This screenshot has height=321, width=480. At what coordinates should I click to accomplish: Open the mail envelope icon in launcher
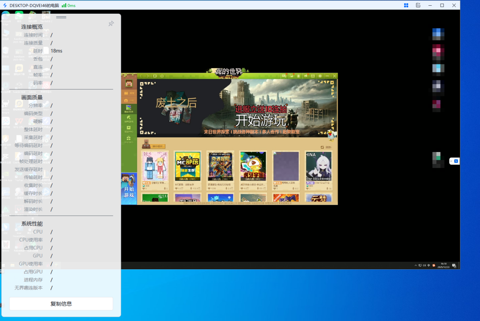tap(313, 76)
